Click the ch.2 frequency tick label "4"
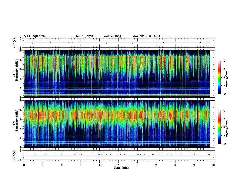Viewport: 240px width, 185px height. (21, 129)
